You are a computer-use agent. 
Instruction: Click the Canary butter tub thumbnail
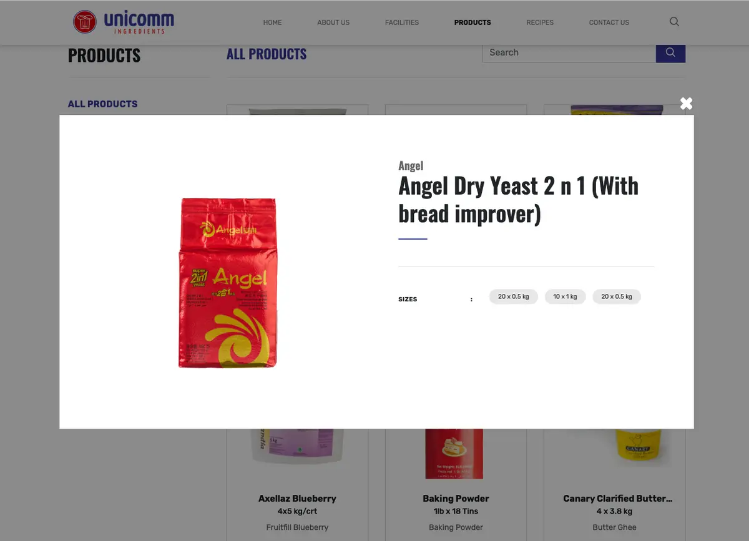(x=635, y=446)
